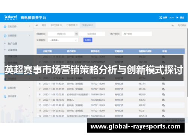
Task: Click the 交易管理 sidebar icon
Action: coord(5,36)
